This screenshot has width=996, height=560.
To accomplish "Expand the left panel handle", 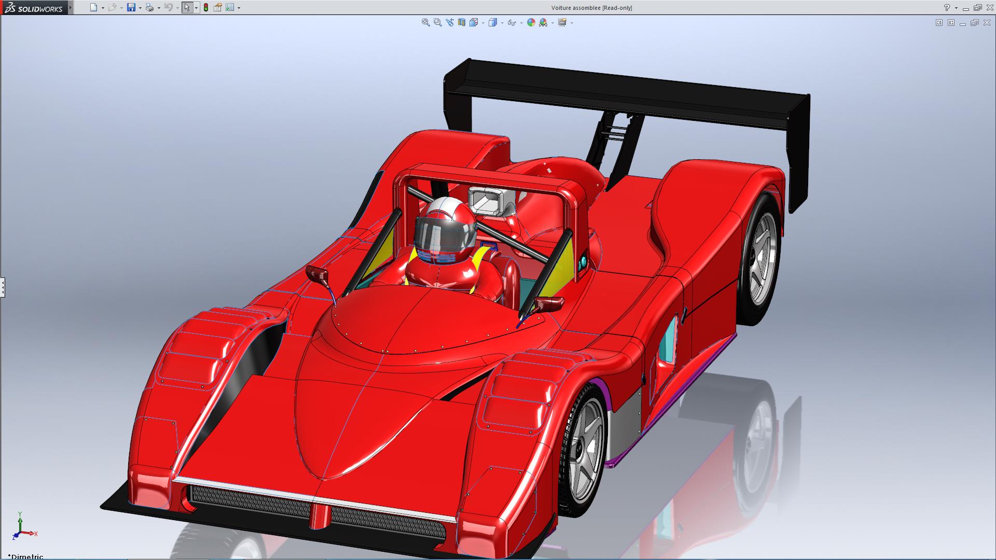I will click(x=3, y=287).
